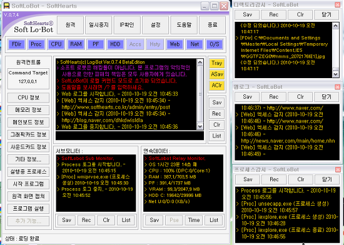Click main log scrollbar up arrow
This screenshot has height=245, width=344.
point(200,62)
